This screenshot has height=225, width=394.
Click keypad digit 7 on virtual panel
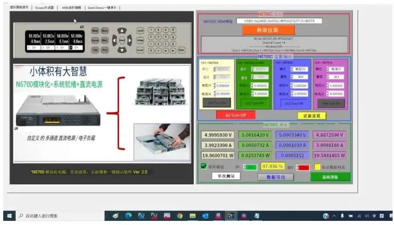[151, 30]
